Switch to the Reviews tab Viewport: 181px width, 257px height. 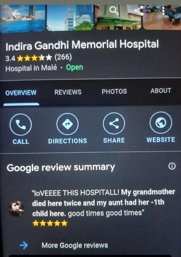tap(68, 92)
